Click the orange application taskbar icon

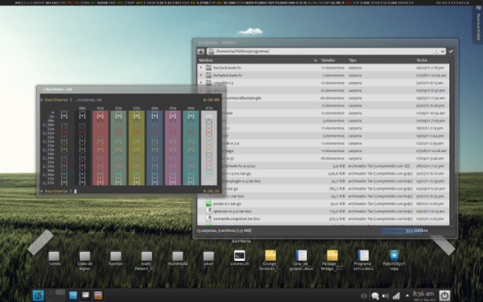click(98, 296)
